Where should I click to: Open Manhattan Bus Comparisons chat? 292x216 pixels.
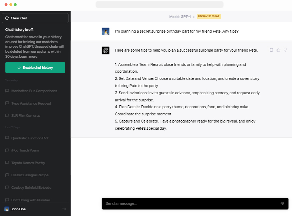(34, 91)
